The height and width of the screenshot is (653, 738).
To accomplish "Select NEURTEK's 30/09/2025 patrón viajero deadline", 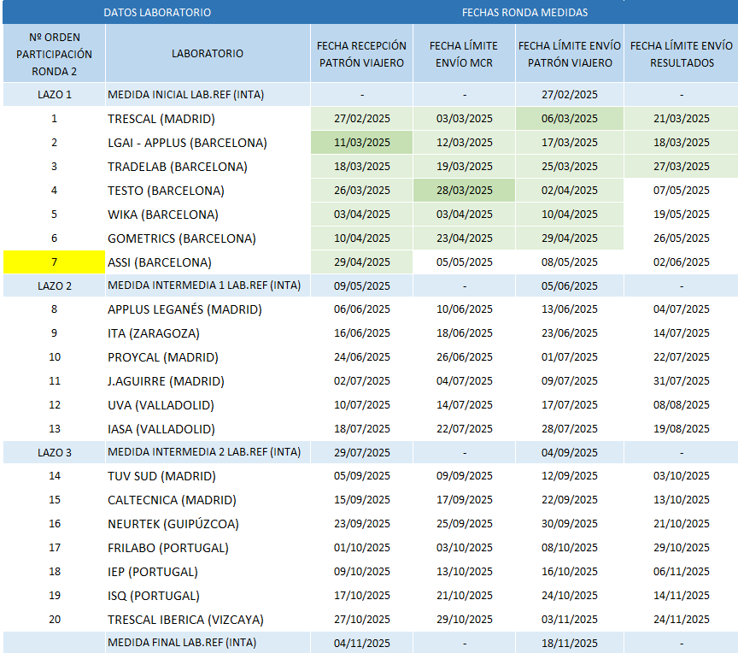I will (x=570, y=524).
